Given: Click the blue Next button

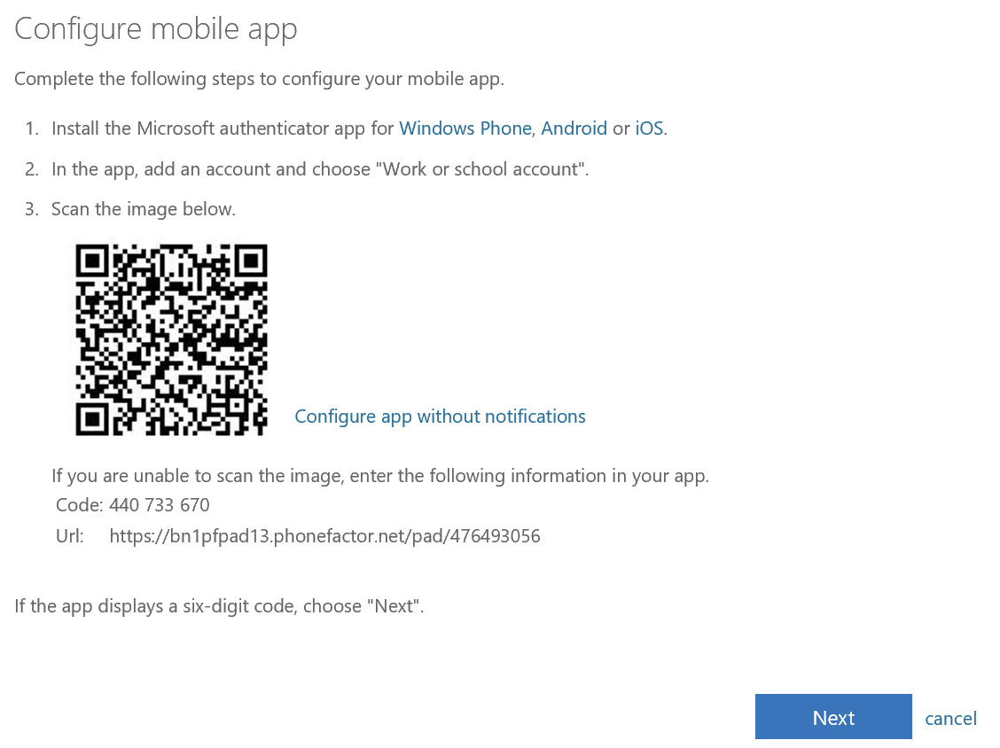Looking at the screenshot, I should coord(833,717).
